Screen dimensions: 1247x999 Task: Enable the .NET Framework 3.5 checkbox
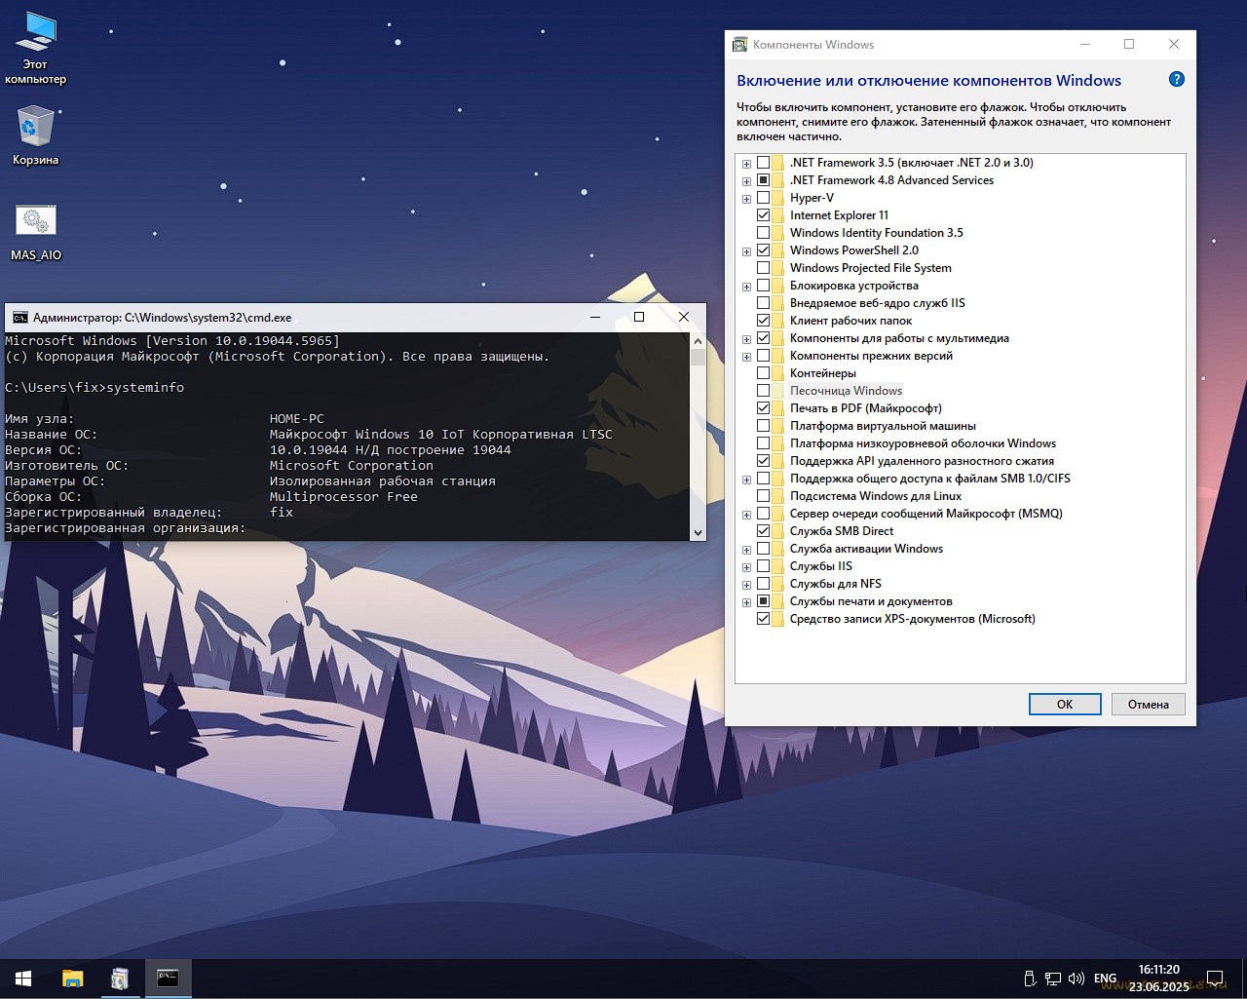pyautogui.click(x=764, y=163)
